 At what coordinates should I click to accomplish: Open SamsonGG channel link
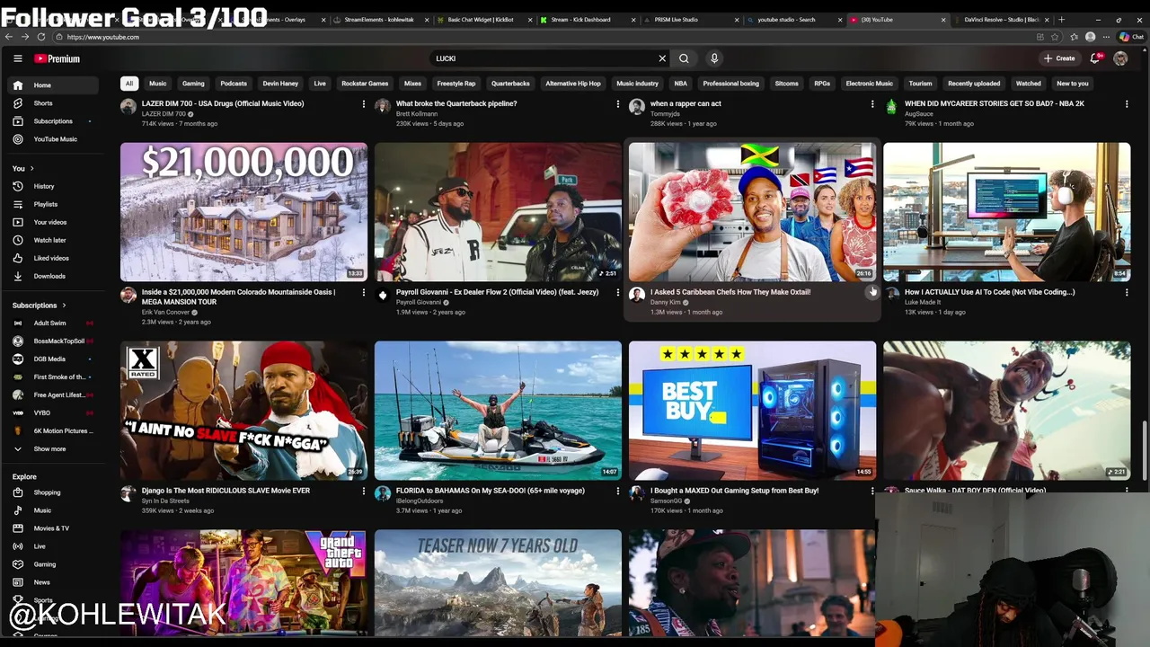point(667,501)
